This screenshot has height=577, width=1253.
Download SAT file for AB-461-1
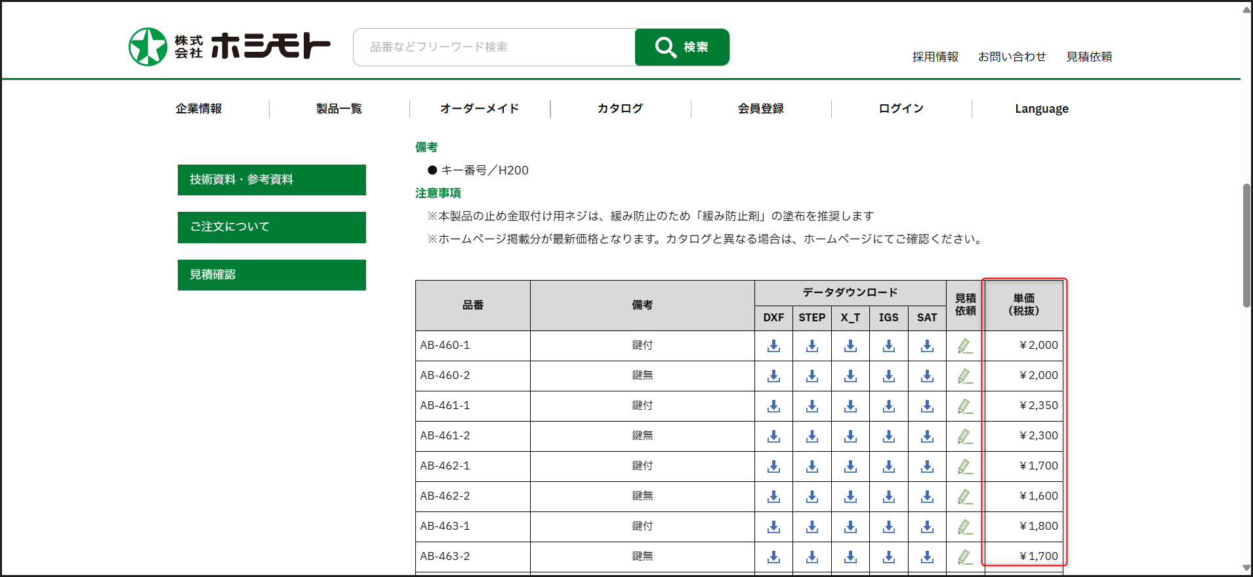click(x=927, y=406)
